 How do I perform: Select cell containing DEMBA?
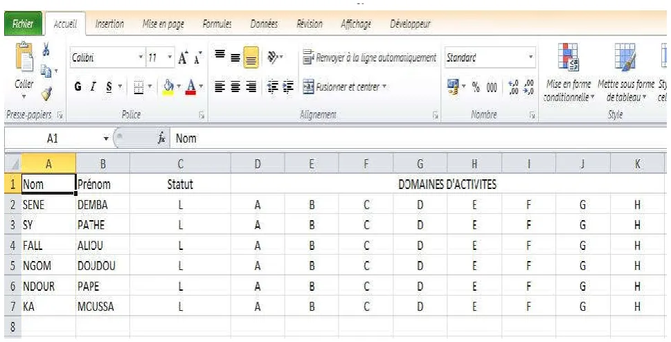click(x=102, y=205)
